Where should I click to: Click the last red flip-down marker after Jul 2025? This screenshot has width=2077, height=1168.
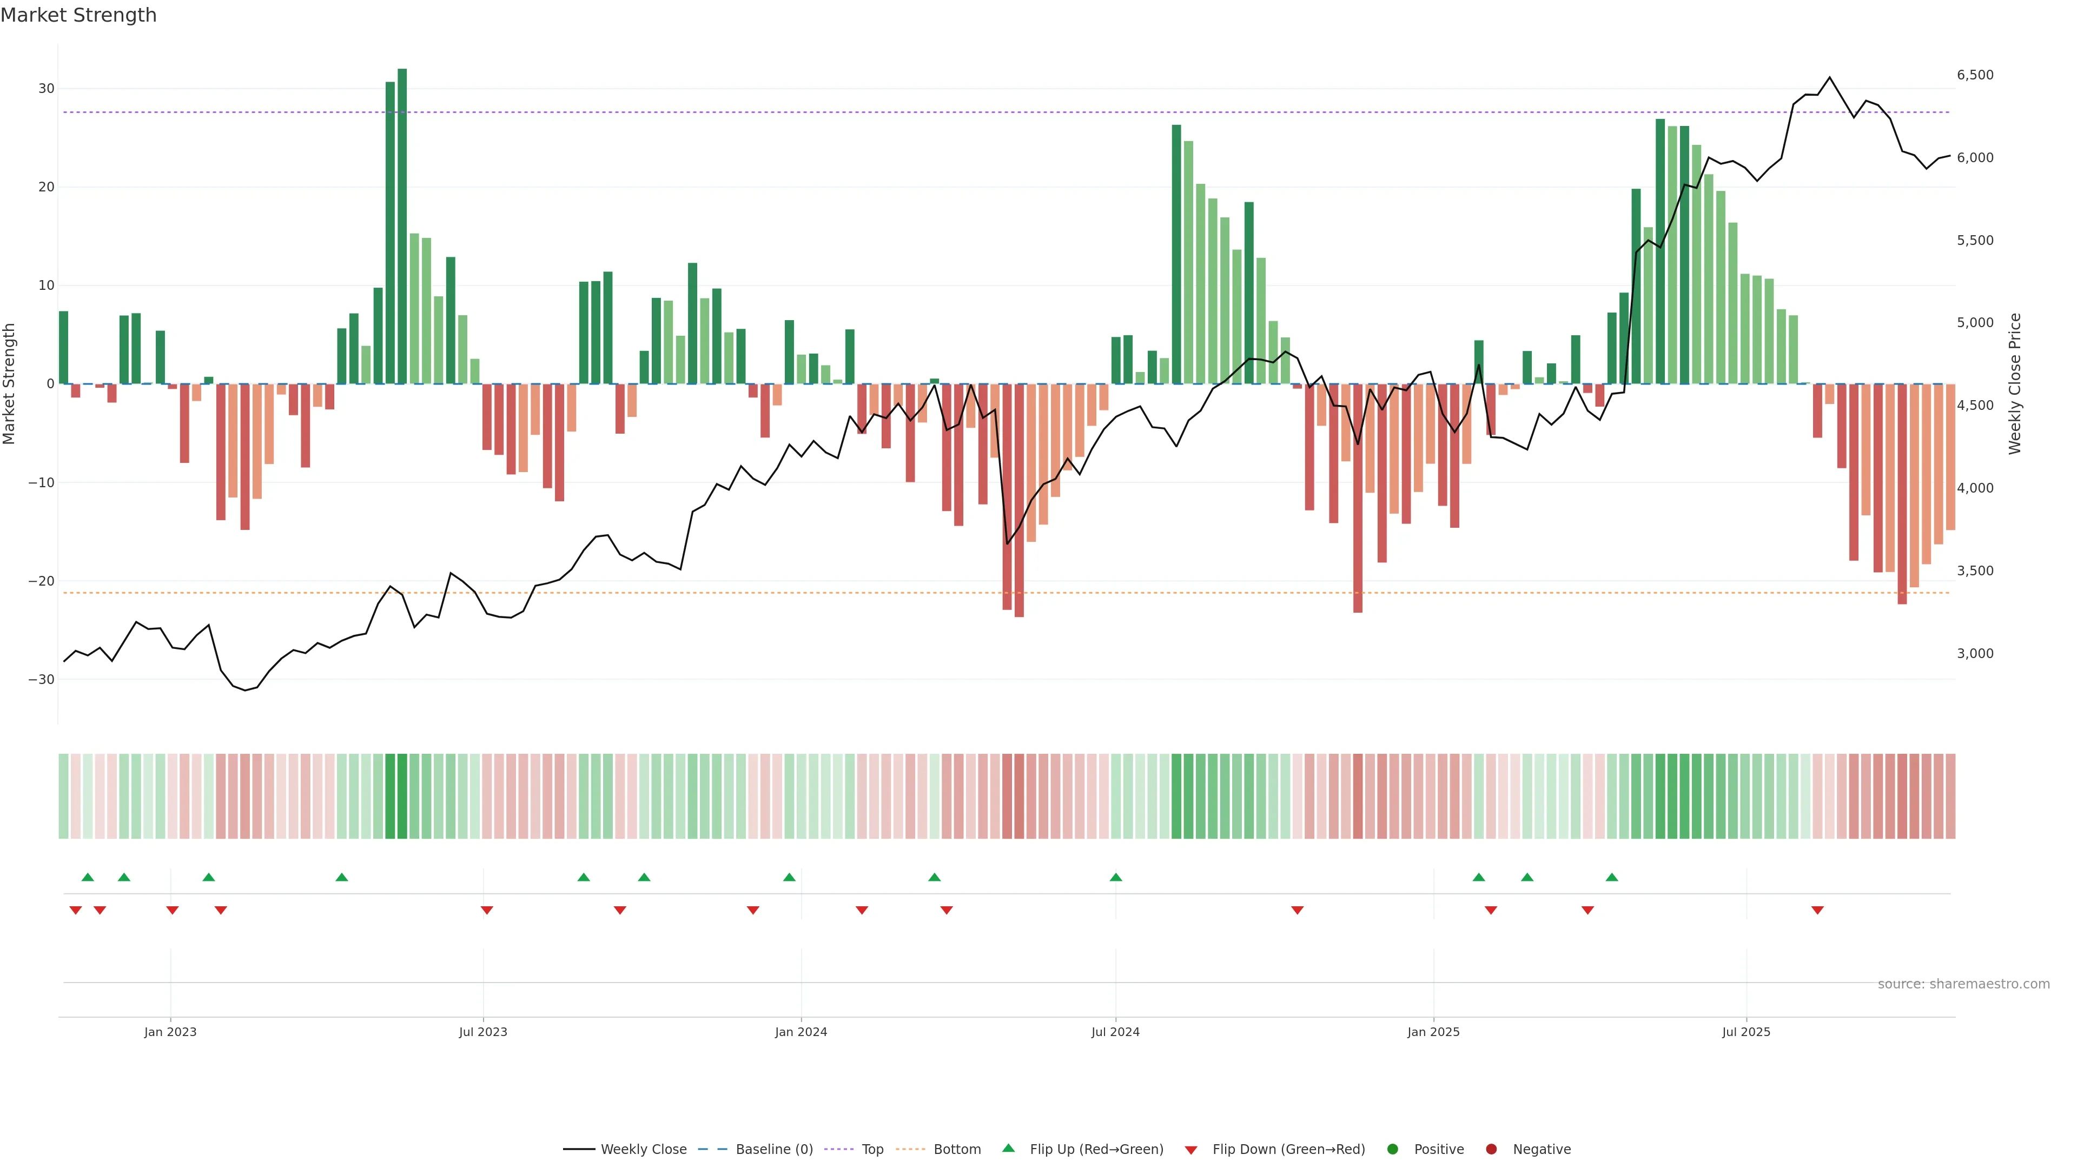pyautogui.click(x=1817, y=910)
